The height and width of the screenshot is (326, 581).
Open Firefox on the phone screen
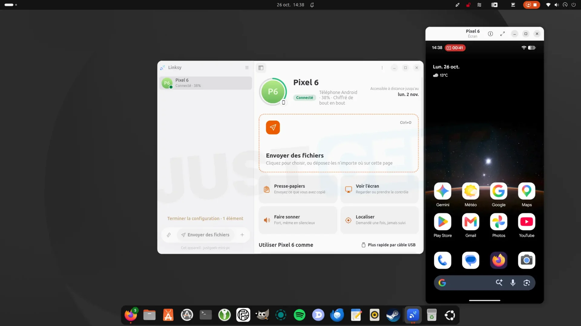click(499, 260)
